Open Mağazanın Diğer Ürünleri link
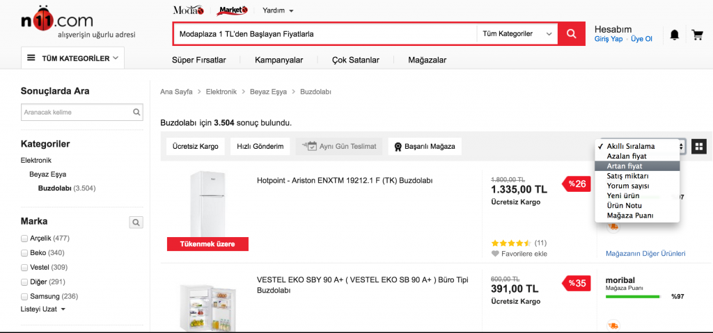 pyautogui.click(x=645, y=254)
